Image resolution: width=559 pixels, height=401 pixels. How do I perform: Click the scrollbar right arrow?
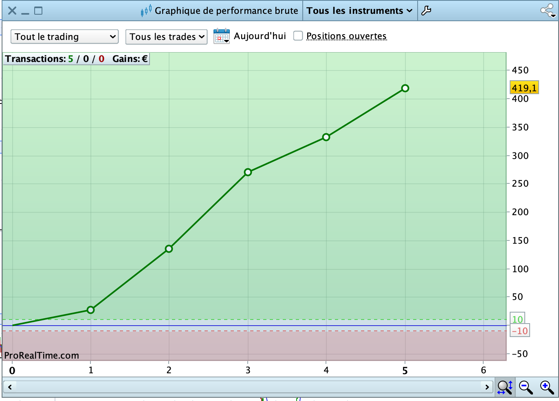(x=487, y=387)
